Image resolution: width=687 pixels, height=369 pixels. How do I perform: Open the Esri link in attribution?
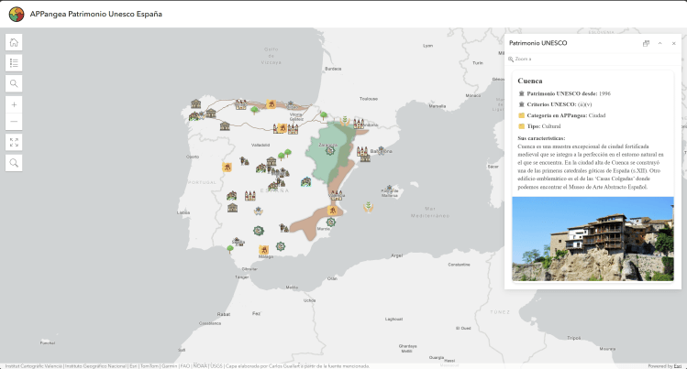coord(677,366)
